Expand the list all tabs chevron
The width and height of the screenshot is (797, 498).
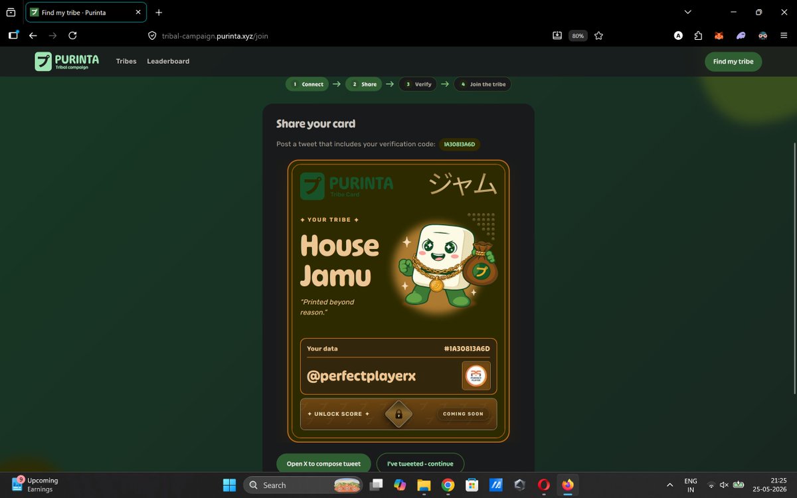click(x=687, y=12)
